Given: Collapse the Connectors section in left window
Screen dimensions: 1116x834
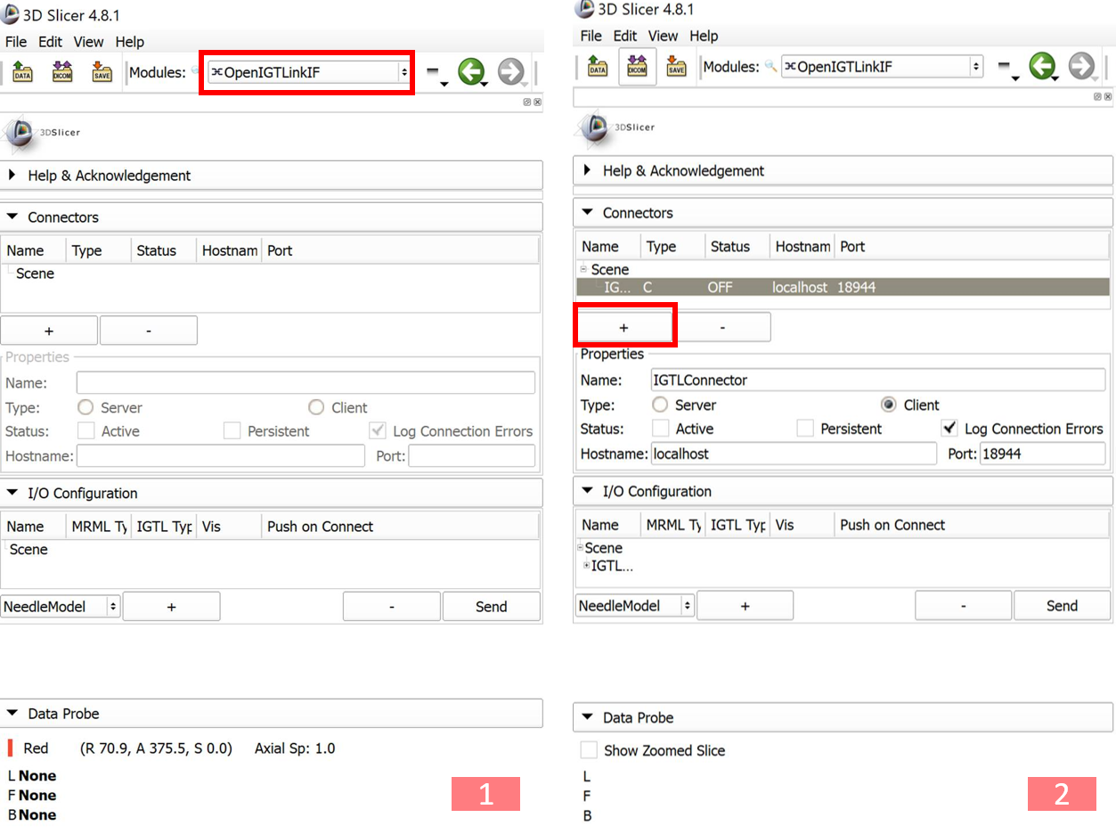Looking at the screenshot, I should click(272, 217).
